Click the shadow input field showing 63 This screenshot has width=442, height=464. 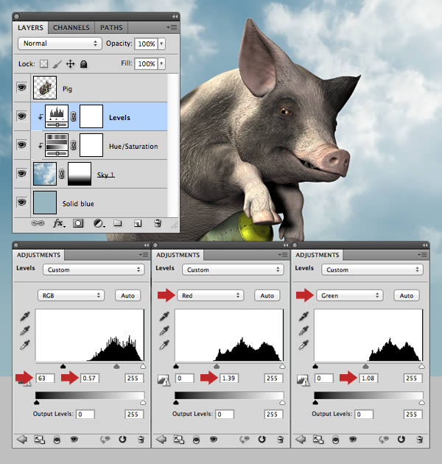pyautogui.click(x=45, y=378)
